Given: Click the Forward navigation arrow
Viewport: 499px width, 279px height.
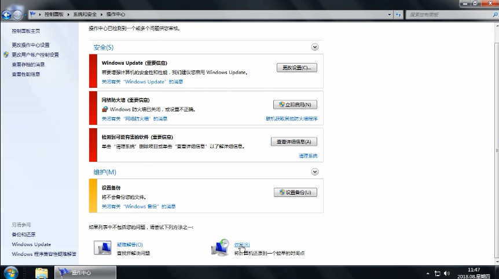Looking at the screenshot, I should coord(17,14).
